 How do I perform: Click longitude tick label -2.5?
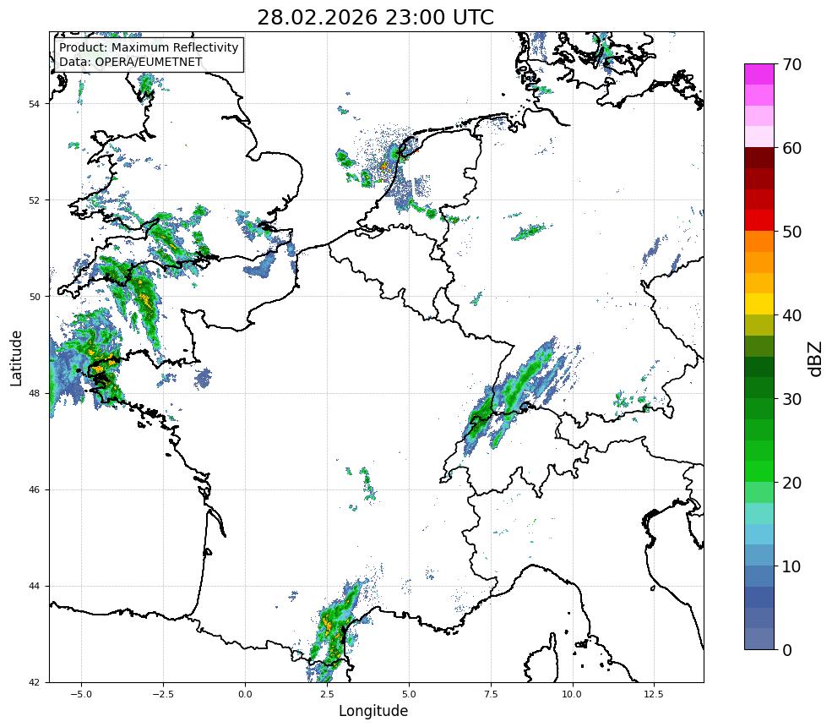point(163,694)
